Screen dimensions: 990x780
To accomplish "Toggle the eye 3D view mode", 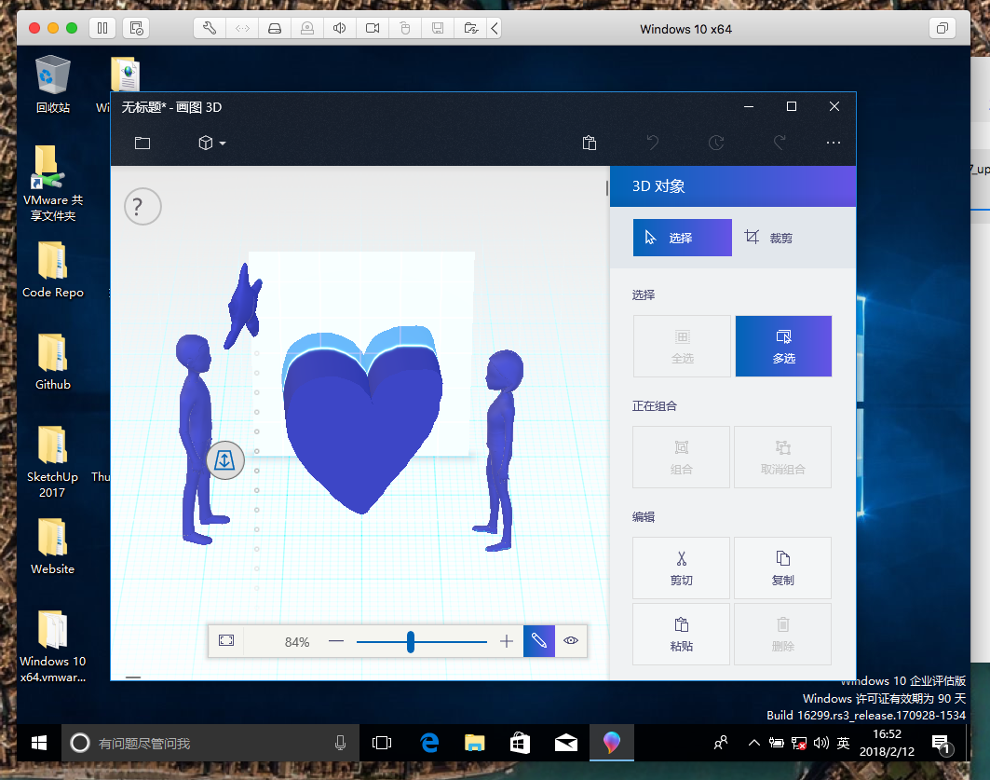I will [x=571, y=641].
